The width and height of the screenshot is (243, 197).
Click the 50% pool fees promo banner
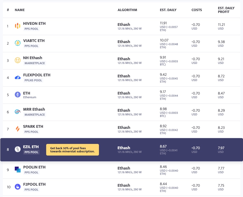pos(72,150)
